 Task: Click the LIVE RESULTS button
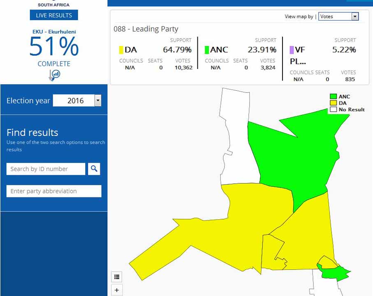click(x=54, y=15)
